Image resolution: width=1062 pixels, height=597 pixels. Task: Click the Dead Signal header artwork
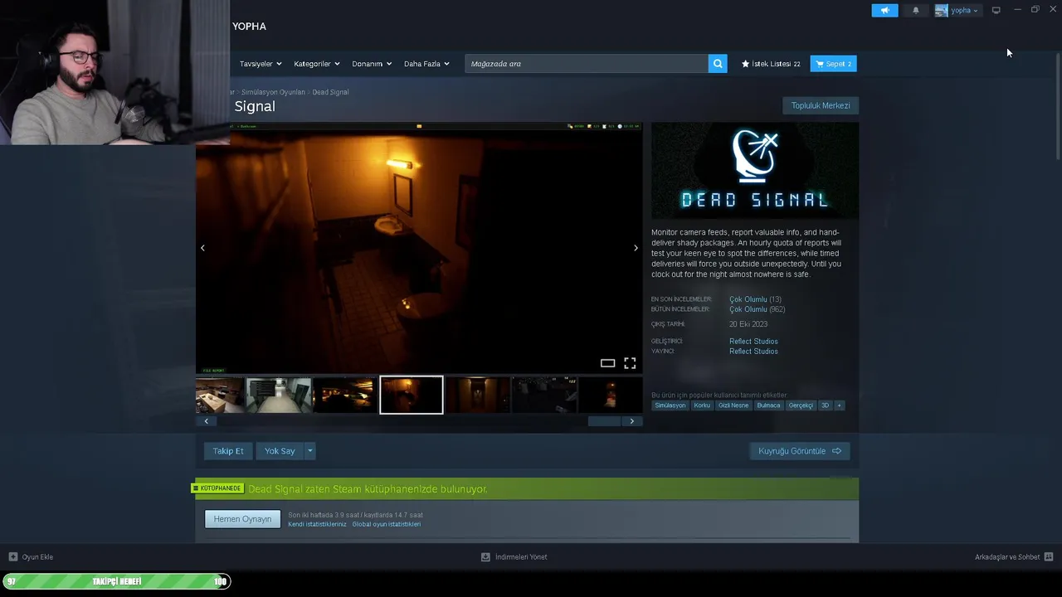(755, 171)
